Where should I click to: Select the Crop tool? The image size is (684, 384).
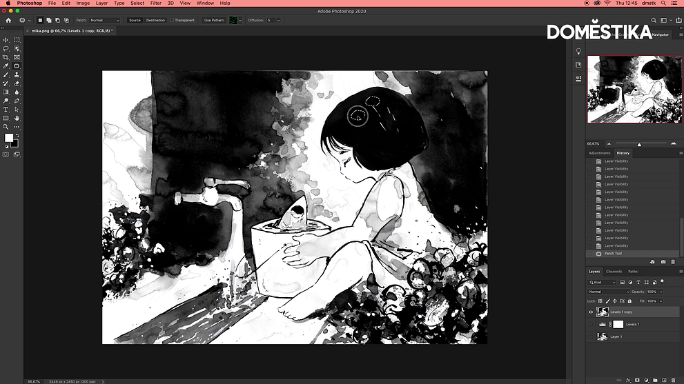tap(6, 57)
